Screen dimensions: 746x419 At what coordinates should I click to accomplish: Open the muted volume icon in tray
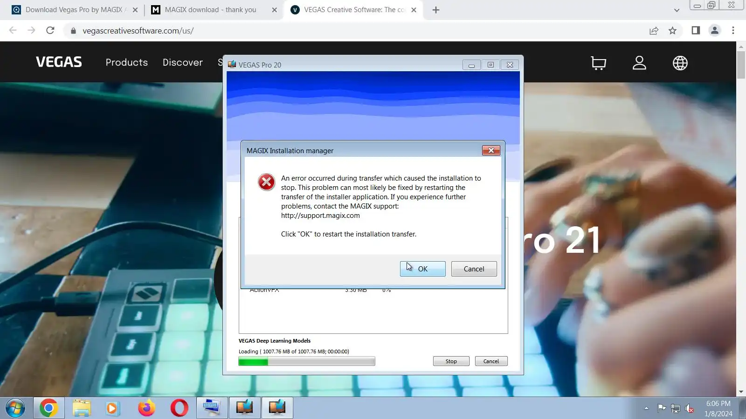(690, 408)
